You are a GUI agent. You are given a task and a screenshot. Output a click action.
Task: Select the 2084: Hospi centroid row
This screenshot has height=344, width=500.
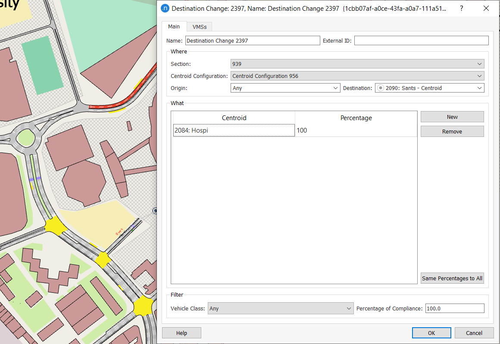(x=234, y=130)
